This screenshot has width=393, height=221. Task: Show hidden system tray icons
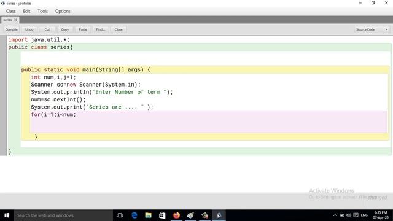[335, 215]
